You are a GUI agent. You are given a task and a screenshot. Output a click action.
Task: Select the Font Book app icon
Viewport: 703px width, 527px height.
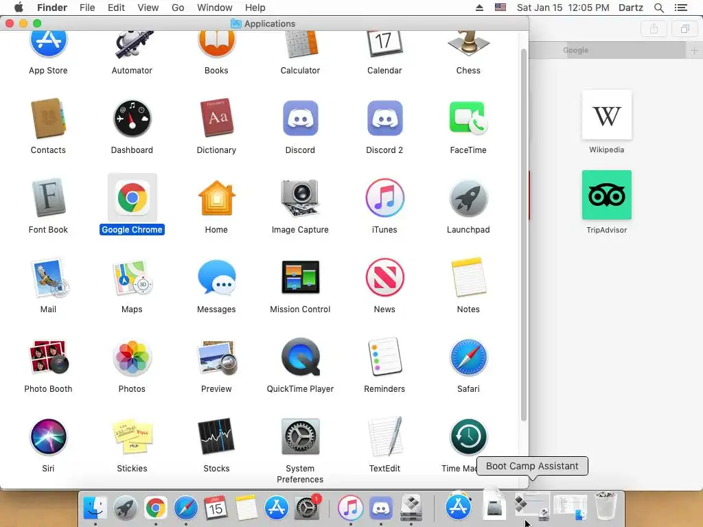click(x=49, y=198)
